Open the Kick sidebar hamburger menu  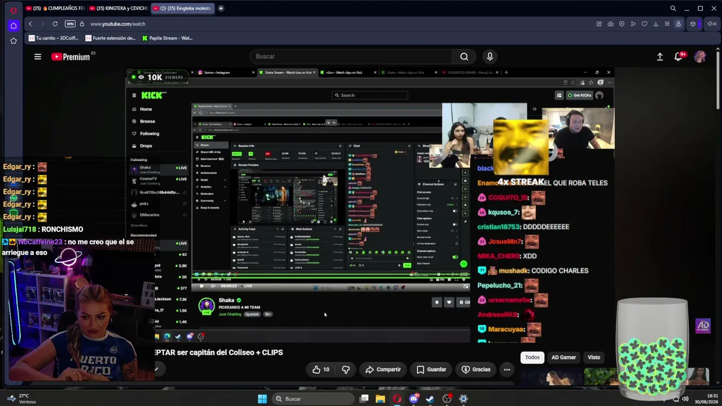tap(134, 95)
